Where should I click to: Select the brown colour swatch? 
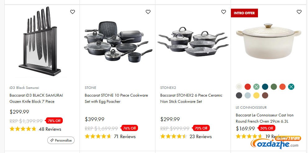(265, 95)
